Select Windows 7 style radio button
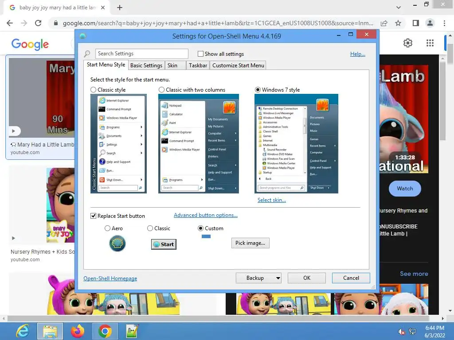The width and height of the screenshot is (454, 340). click(x=258, y=89)
